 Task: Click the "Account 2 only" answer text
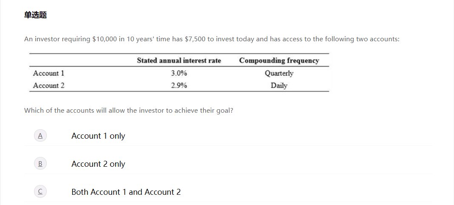(98, 164)
